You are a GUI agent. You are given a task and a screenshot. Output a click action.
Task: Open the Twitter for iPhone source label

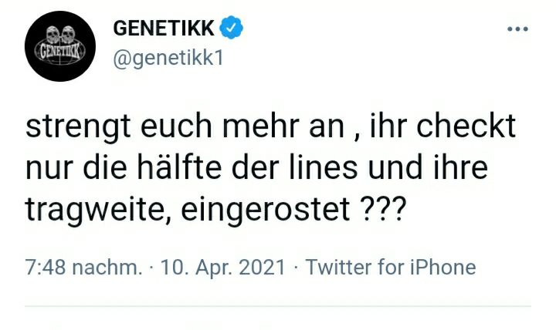tap(391, 267)
